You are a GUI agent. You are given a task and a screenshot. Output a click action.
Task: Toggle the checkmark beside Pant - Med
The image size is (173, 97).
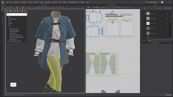[x=144, y=13]
